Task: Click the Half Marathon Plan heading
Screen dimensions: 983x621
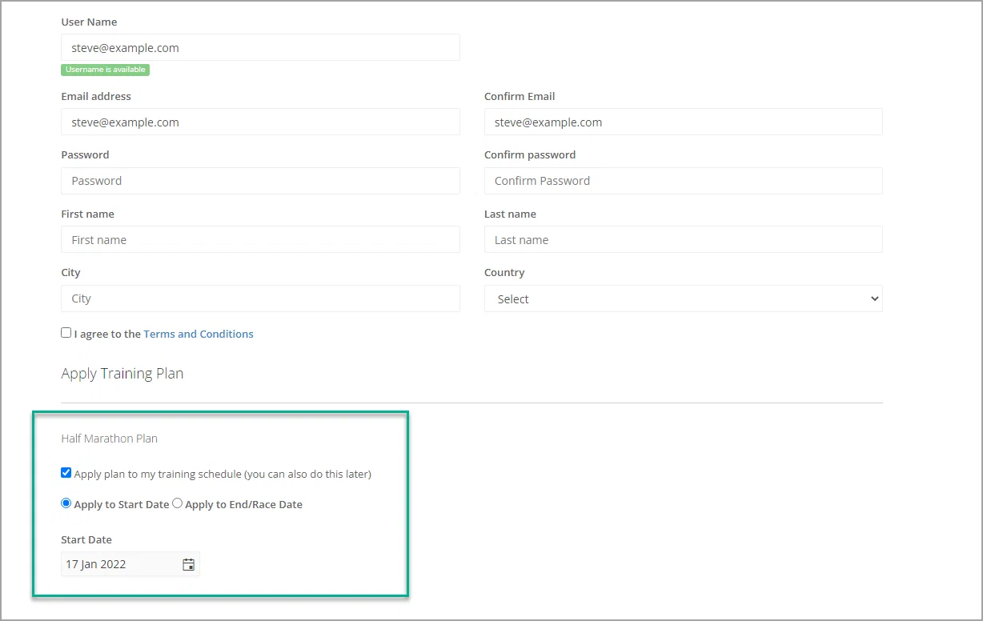Action: 109,439
